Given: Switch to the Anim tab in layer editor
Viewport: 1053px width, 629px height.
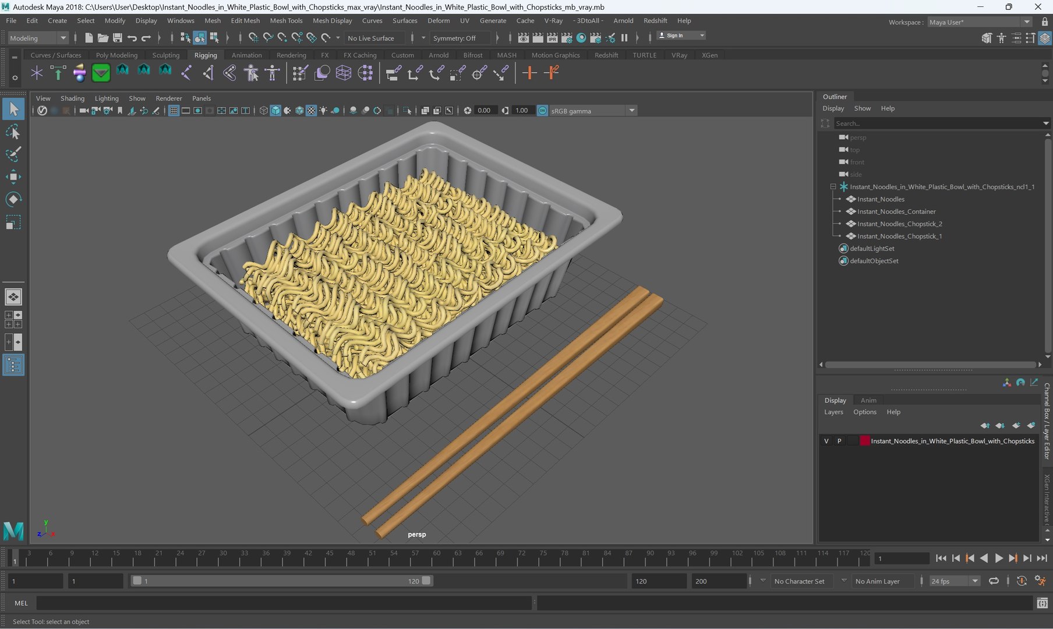Looking at the screenshot, I should tap(868, 400).
